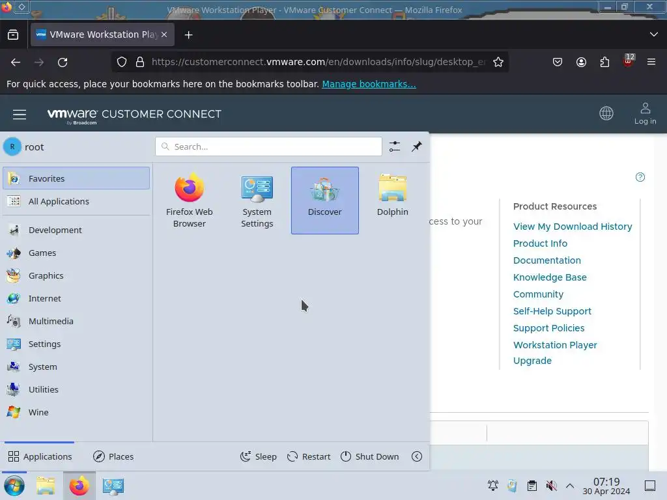
Task: Click the clock showing 07:19
Action: [606, 486]
